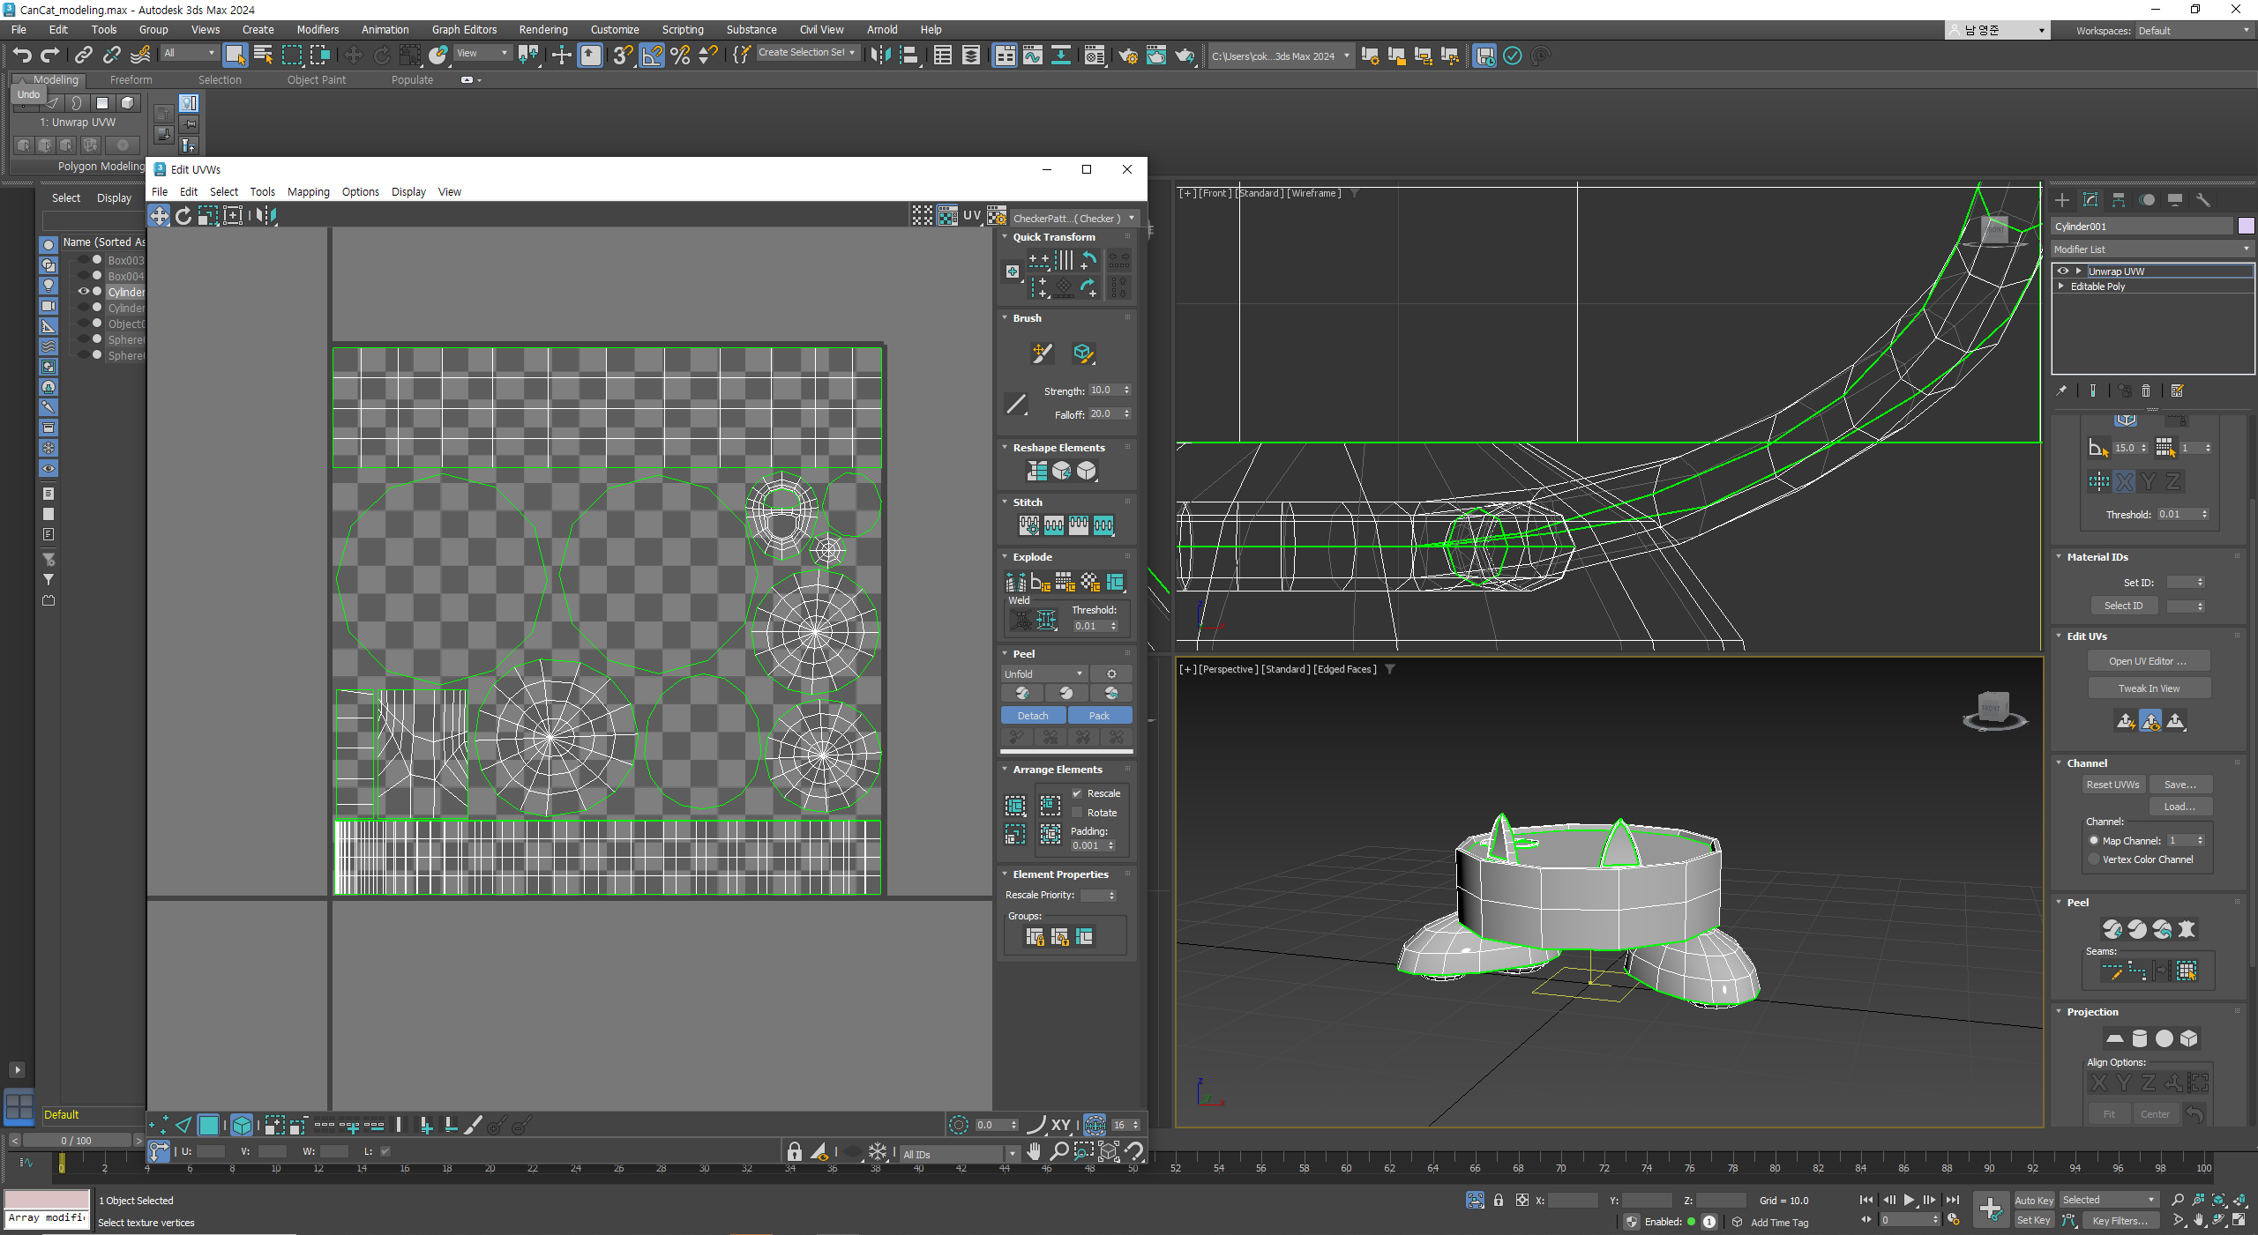Click the Spherical projection map icon
Viewport: 2258px width, 1235px height.
2165,1038
